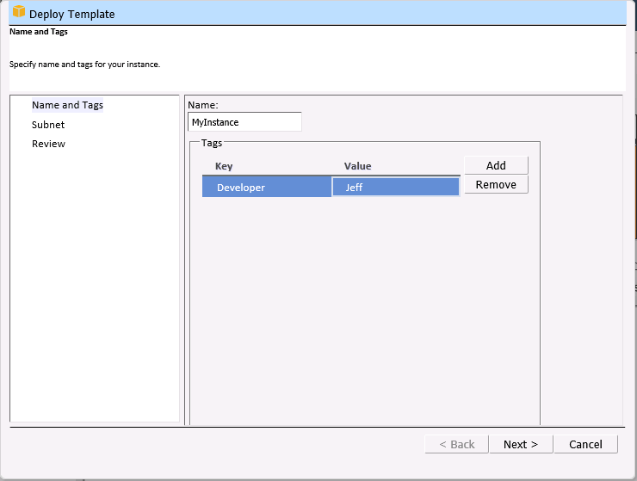Remove the selected tag

tap(496, 184)
